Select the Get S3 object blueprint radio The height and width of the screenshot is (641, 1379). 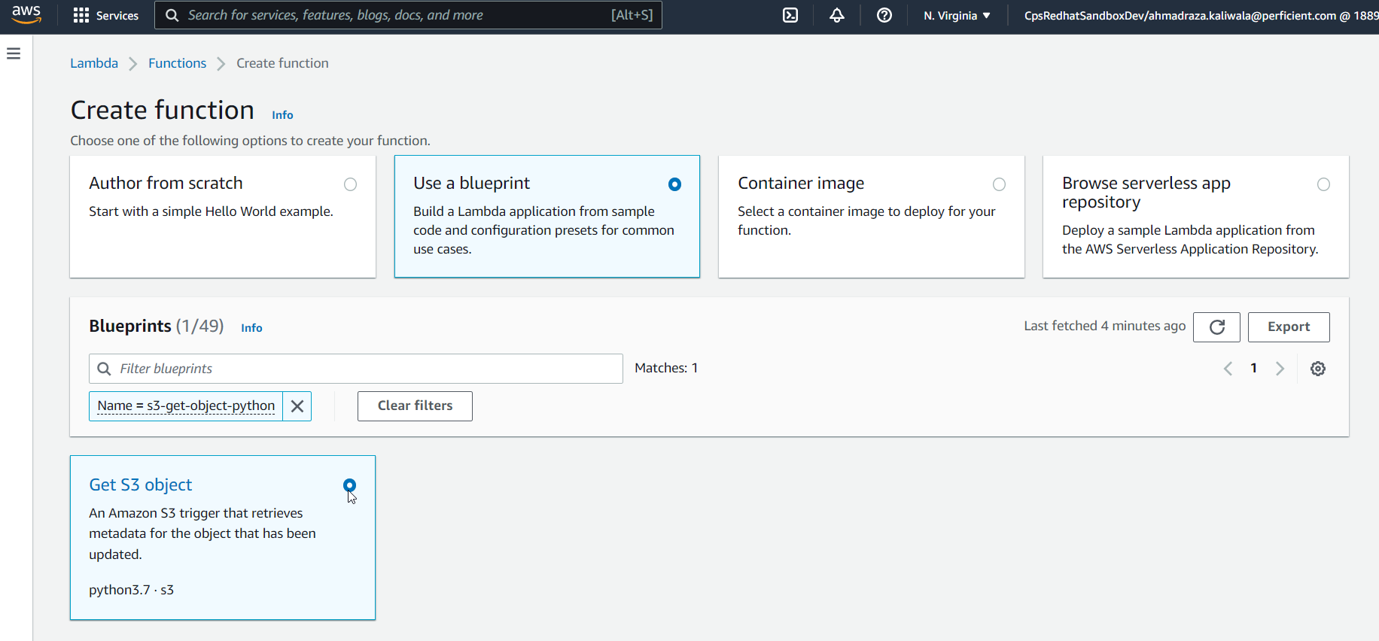[349, 485]
